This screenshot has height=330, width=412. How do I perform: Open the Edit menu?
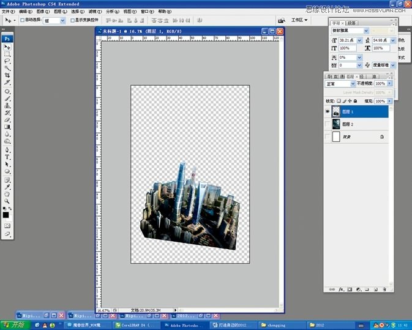pos(26,12)
